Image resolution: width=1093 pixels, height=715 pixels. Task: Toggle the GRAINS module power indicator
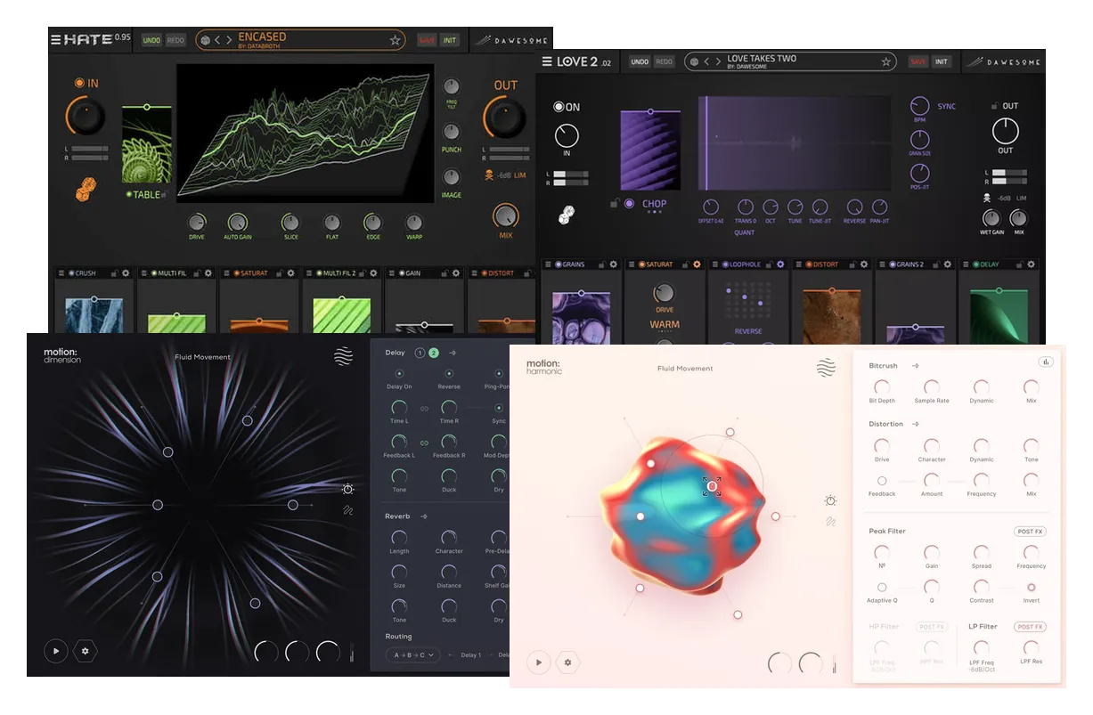[558, 264]
